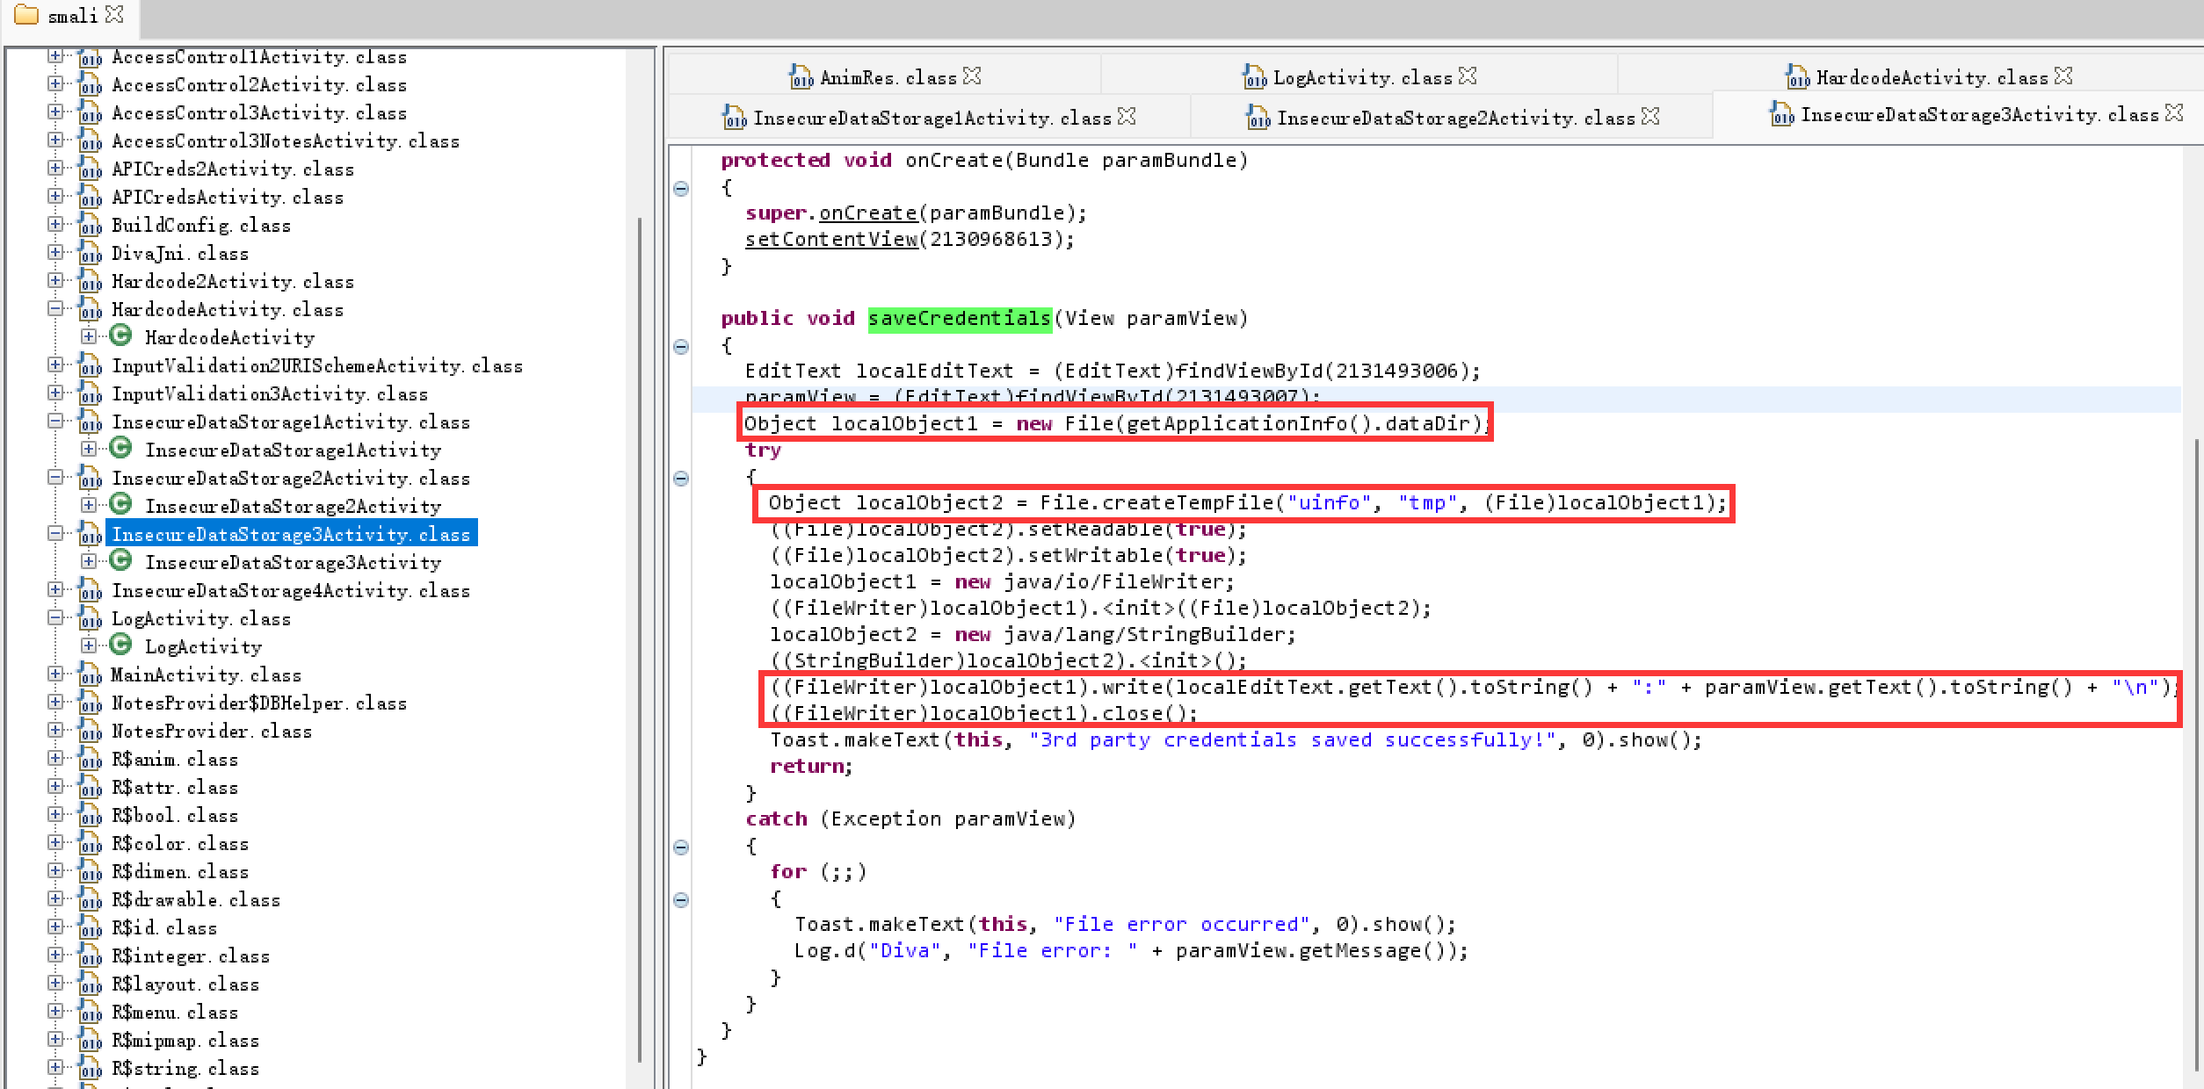
Task: Collapse InsecureDataStorage2Activity.class tree node
Action: 55,477
